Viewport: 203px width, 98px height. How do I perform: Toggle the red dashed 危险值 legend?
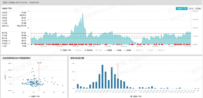108,50
